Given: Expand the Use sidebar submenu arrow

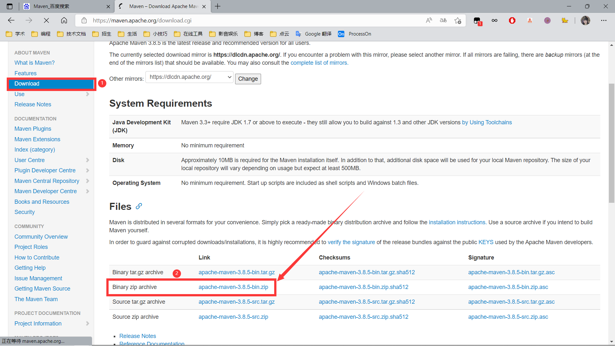Looking at the screenshot, I should pos(87,94).
